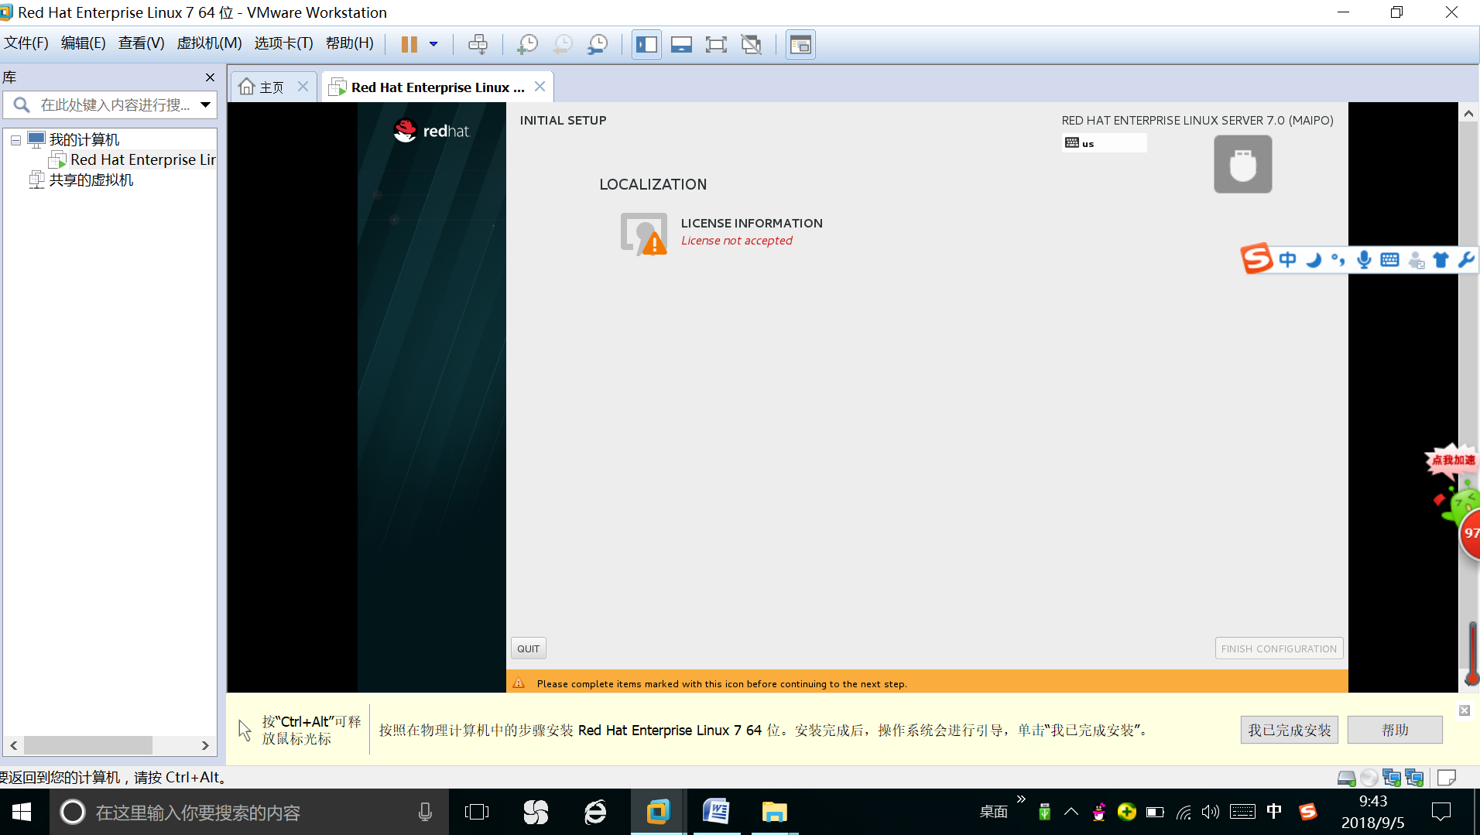
Task: Toggle Sogou half/full width moon icon
Action: (1314, 260)
